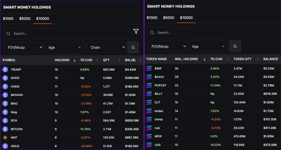Click the POPCAT token name
Image resolution: width=281 pixels, height=150 pixels.
(x=160, y=85)
